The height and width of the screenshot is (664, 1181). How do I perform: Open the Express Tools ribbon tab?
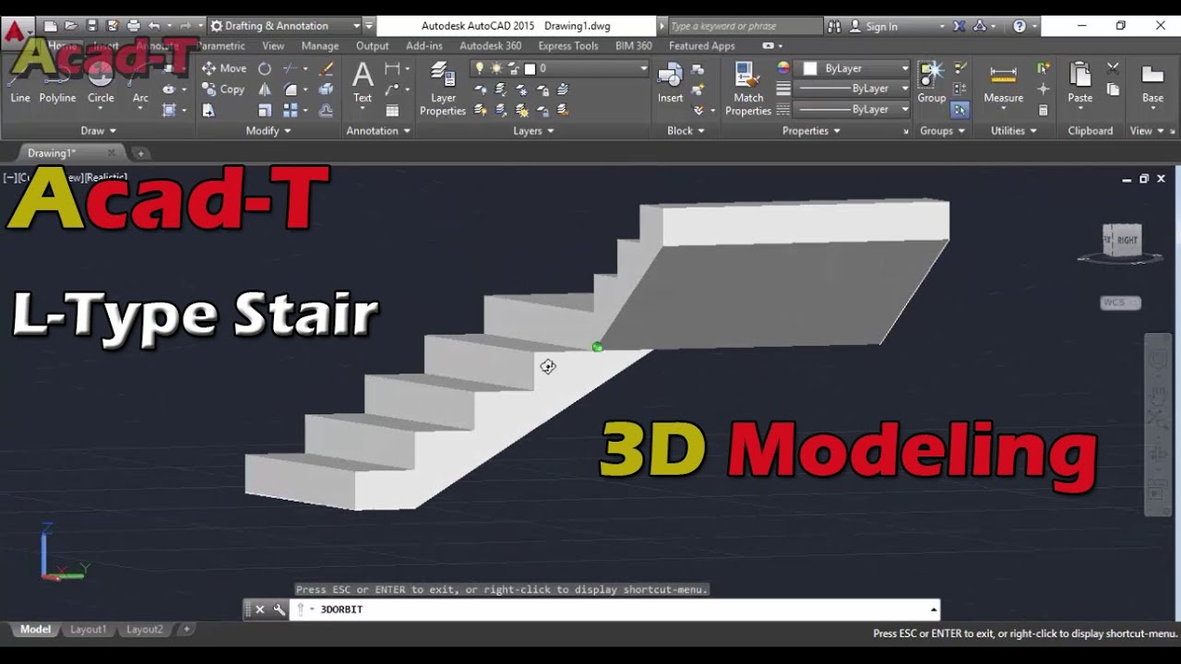coord(568,45)
